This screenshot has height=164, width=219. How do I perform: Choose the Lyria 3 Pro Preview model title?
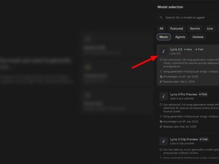pyautogui.click(x=183, y=94)
